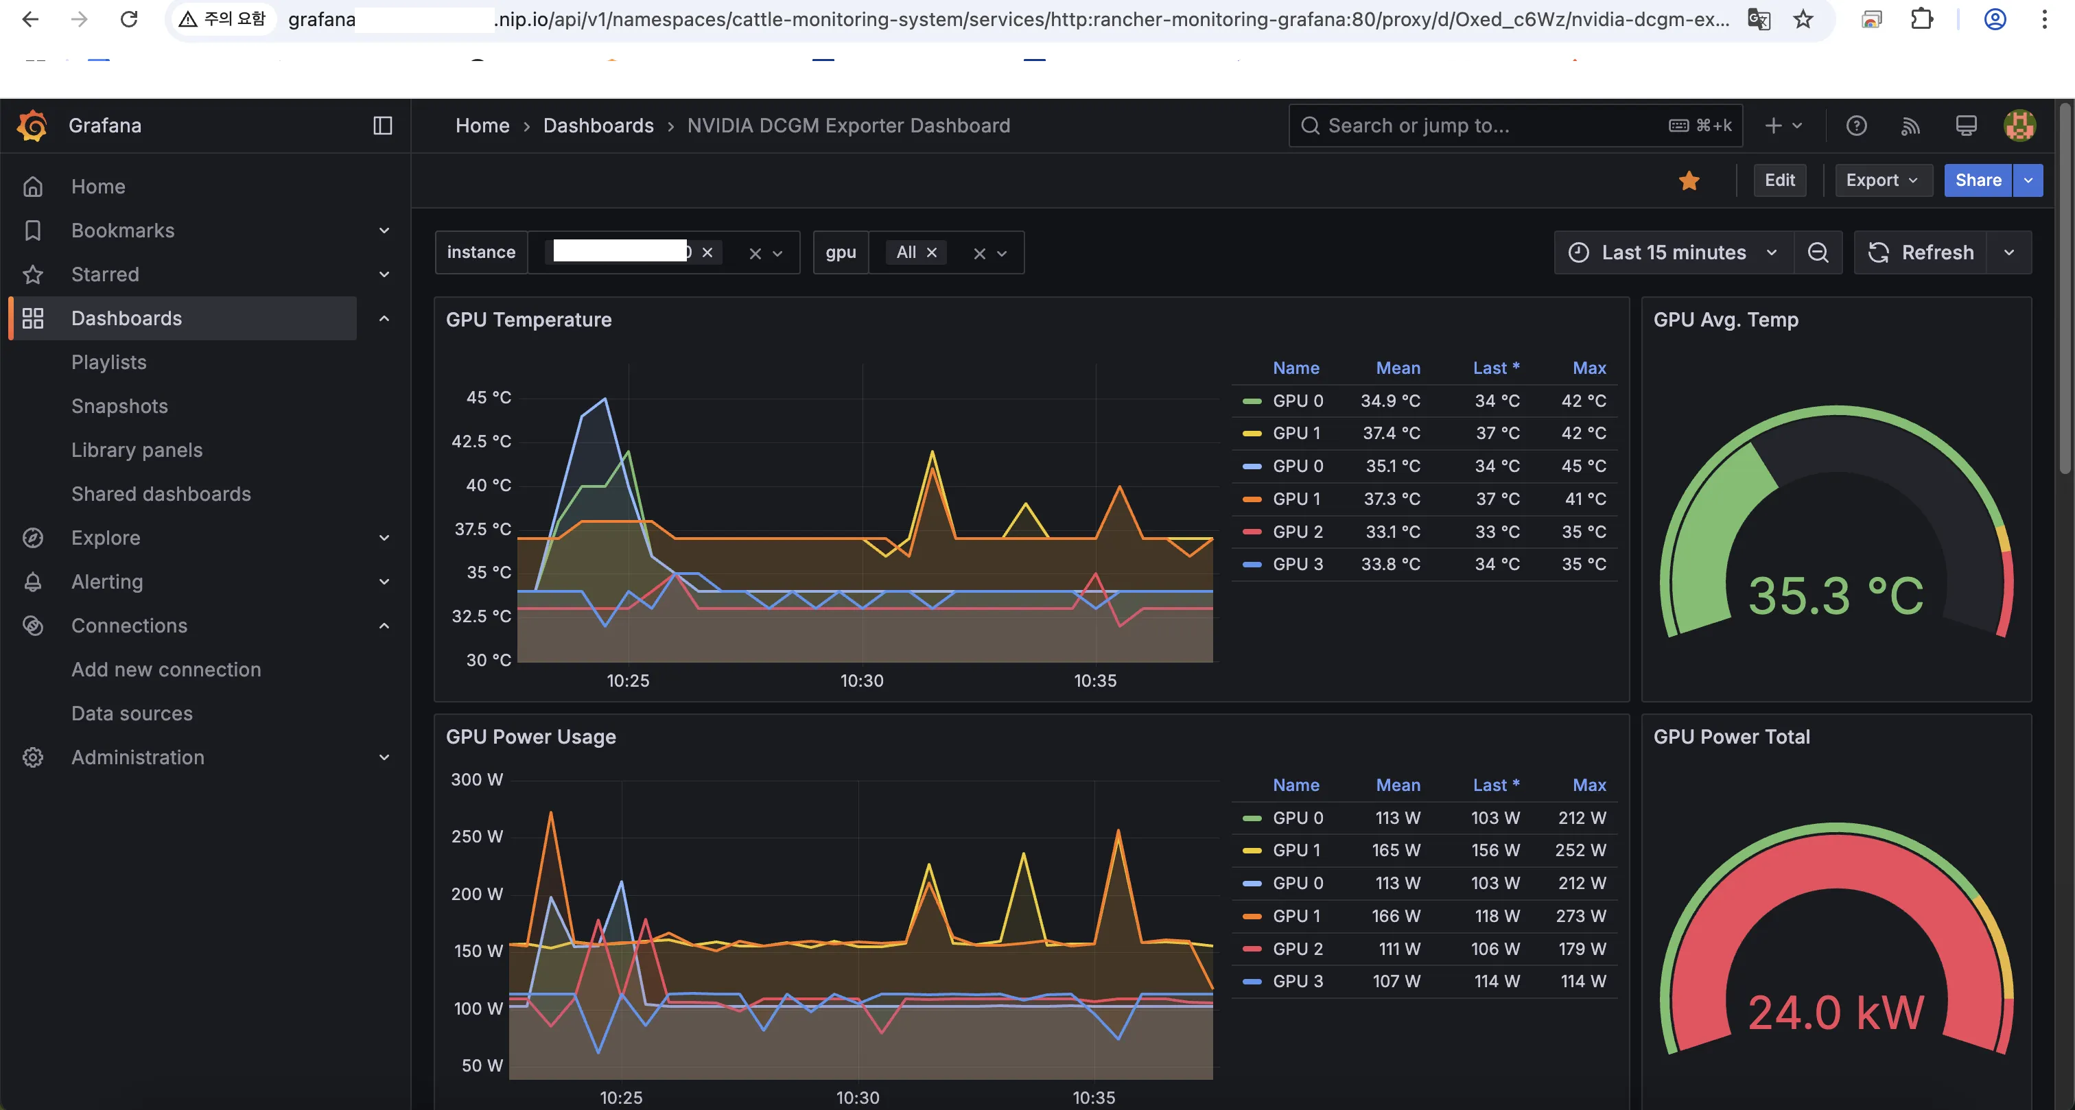Click the zoom out time range icon
The width and height of the screenshot is (2075, 1110).
coord(1817,253)
